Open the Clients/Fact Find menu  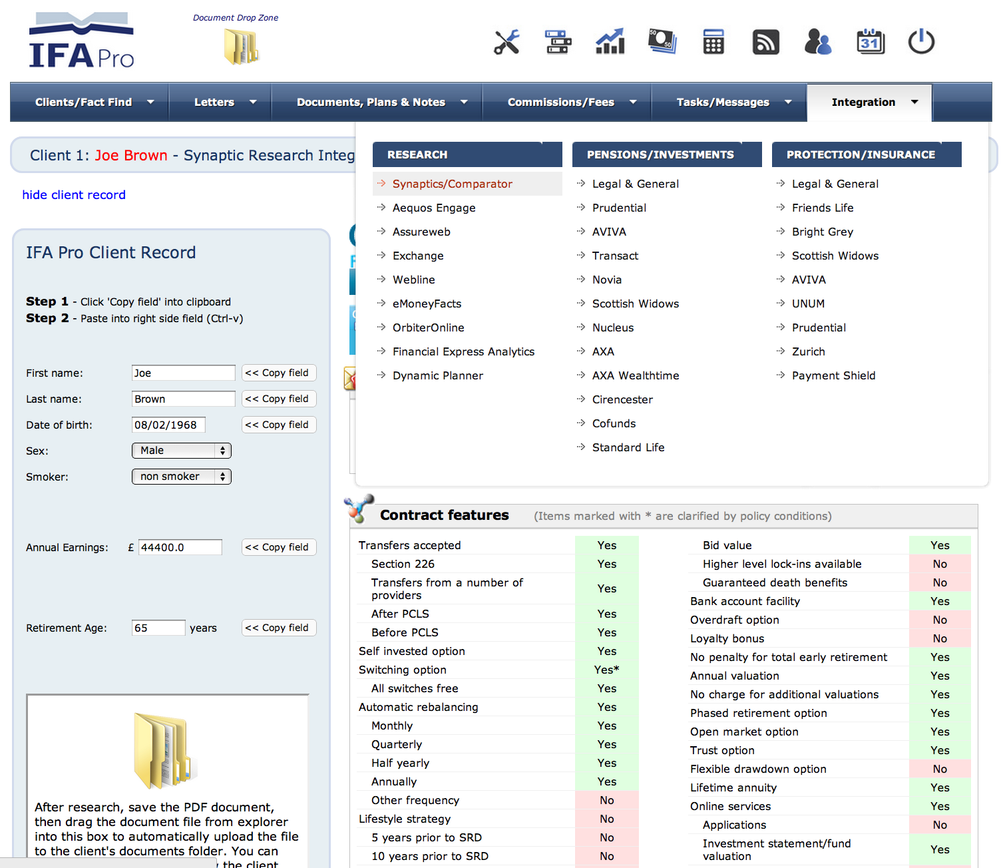84,102
